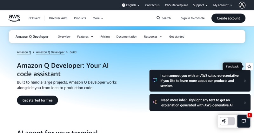Toggle the highlight-to-explain switch
Image resolution: width=254 pixels, height=133 pixels.
point(227,121)
